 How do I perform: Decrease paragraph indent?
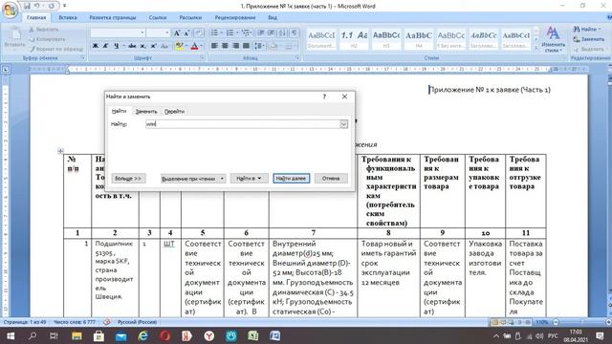[261, 33]
